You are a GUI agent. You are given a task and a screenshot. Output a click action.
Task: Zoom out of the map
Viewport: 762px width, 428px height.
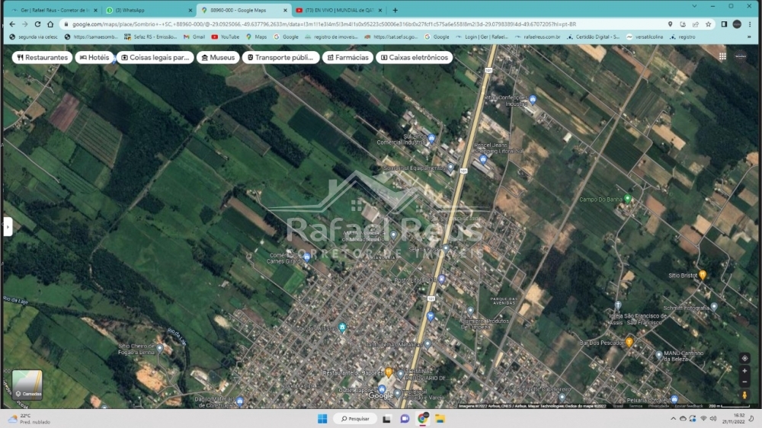click(x=744, y=382)
